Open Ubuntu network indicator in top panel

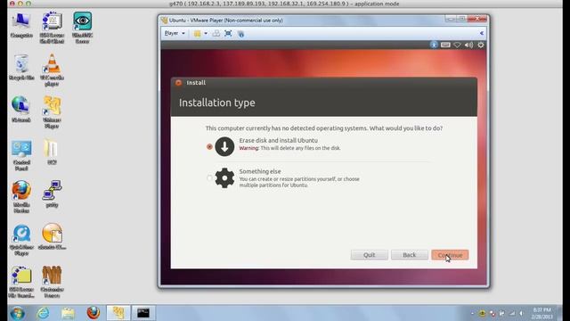click(x=457, y=45)
